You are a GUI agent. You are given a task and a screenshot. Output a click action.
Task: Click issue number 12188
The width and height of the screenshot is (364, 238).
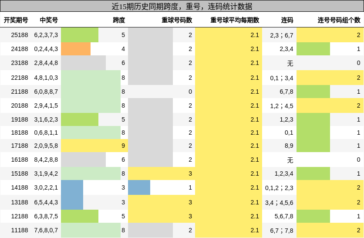pyautogui.click(x=20, y=216)
